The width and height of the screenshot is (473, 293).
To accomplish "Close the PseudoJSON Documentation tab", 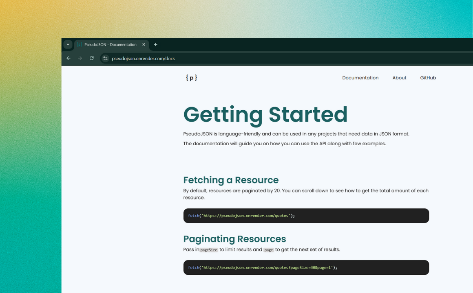I will 144,45.
